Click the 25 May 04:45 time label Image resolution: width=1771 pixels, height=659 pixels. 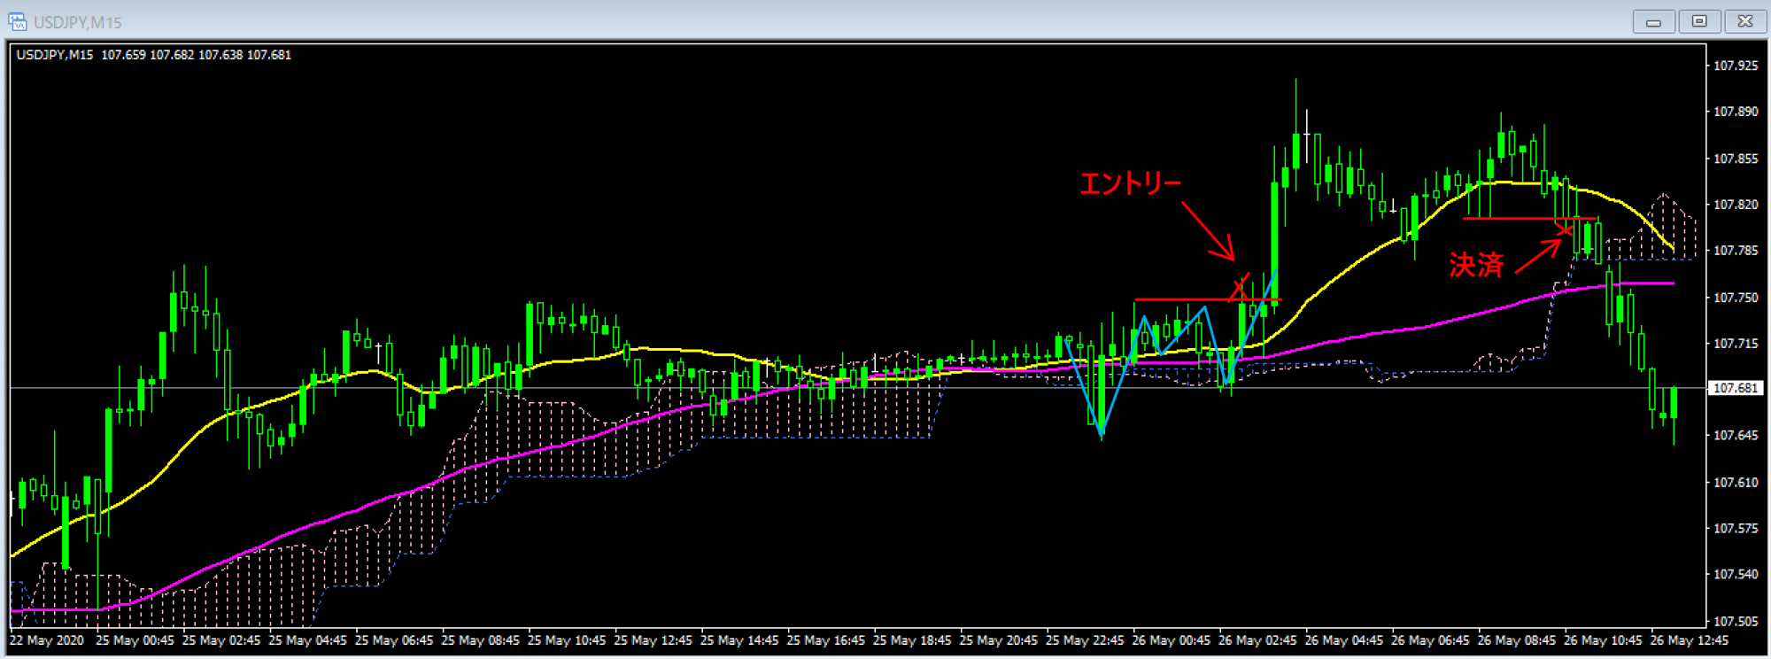(x=307, y=640)
